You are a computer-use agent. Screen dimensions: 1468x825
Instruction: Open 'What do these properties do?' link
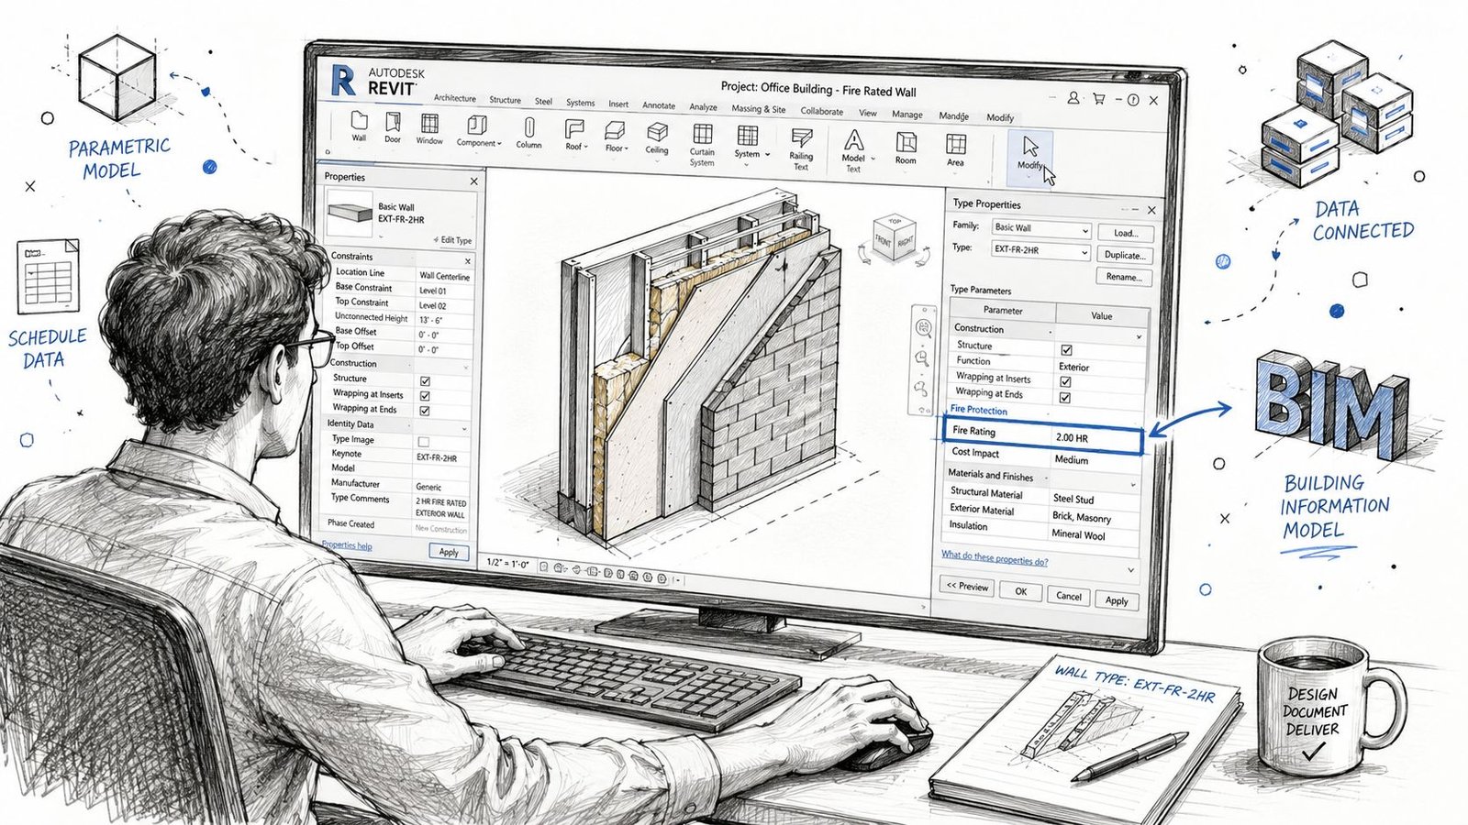(995, 558)
